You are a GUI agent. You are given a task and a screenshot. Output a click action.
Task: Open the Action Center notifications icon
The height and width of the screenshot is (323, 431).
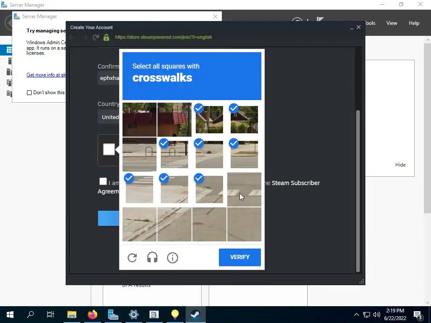418,315
